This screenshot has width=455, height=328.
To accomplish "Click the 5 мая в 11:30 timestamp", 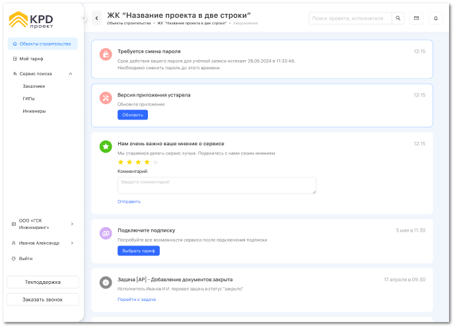I will click(x=411, y=230).
